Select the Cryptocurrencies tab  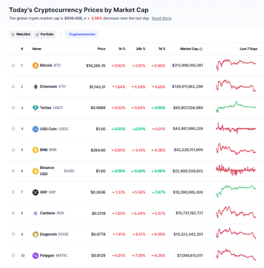click(x=82, y=34)
